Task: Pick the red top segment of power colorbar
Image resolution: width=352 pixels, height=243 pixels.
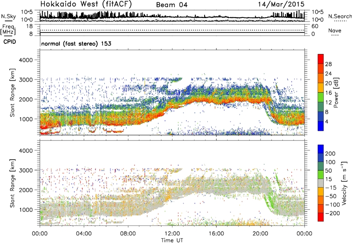Action: (x=321, y=59)
